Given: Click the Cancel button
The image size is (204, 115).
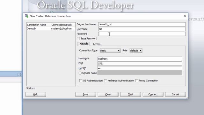Looking at the screenshot, I should click(176, 95).
